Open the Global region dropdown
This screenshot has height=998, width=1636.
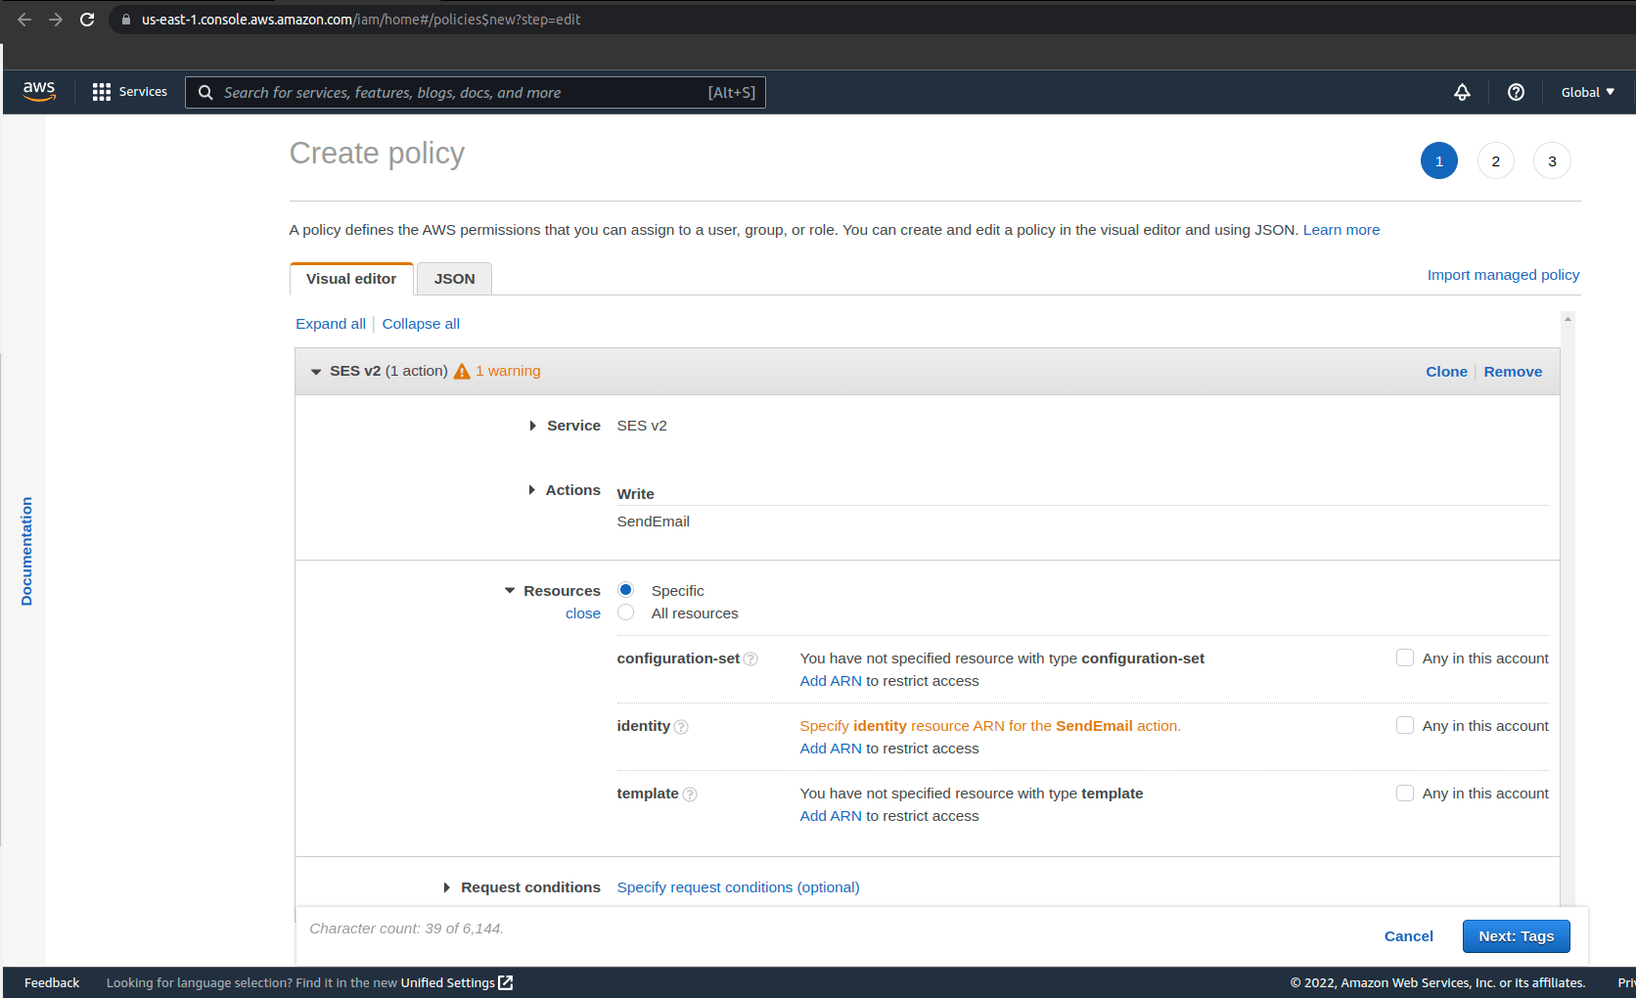pyautogui.click(x=1587, y=92)
